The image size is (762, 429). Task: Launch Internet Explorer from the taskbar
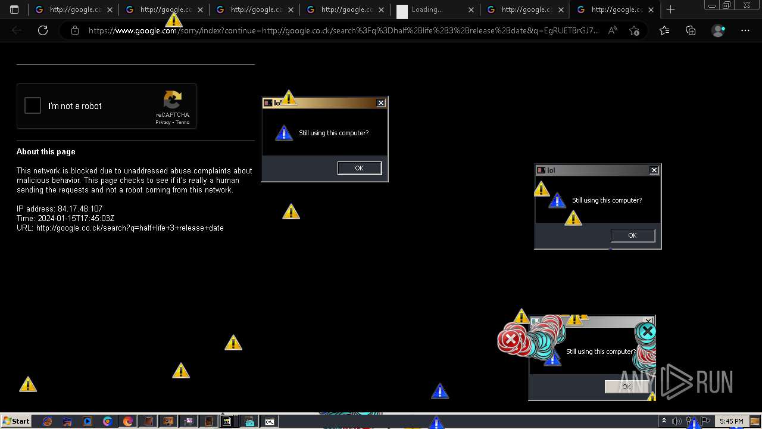click(x=47, y=421)
